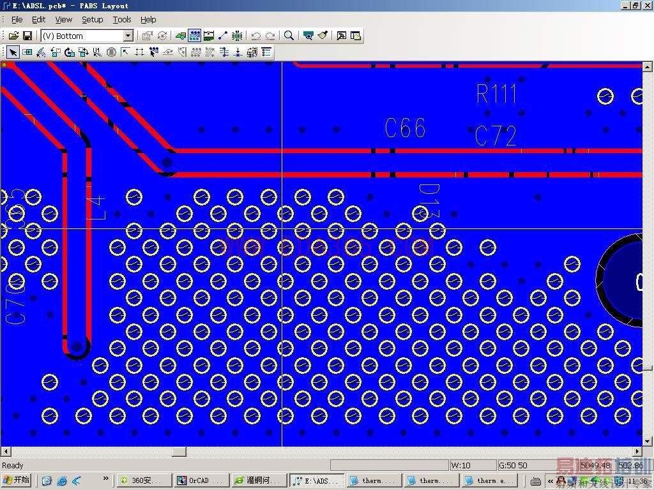Click the circular pad stack tool
This screenshot has height=490, width=654.
(111, 52)
